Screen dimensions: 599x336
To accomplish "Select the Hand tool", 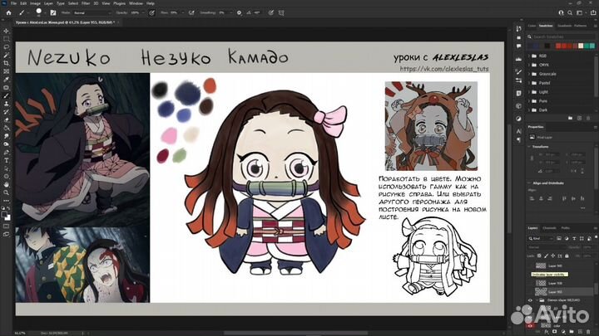I will (x=6, y=184).
